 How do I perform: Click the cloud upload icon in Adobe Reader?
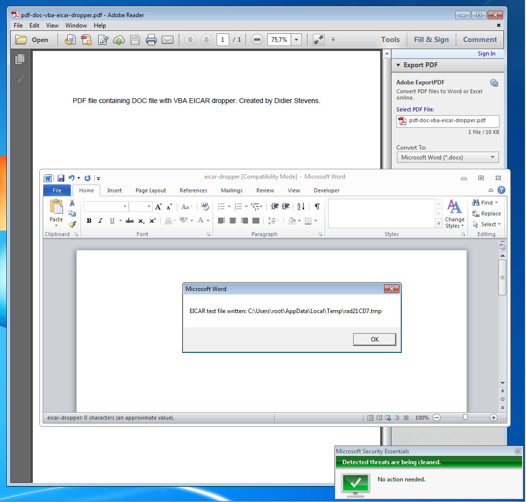pos(119,40)
